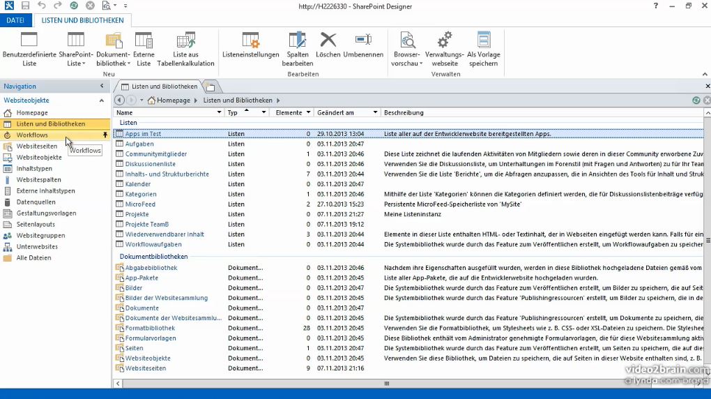The height and width of the screenshot is (399, 711).
Task: Open Datenquellen in the navigation pane
Action: (36, 202)
